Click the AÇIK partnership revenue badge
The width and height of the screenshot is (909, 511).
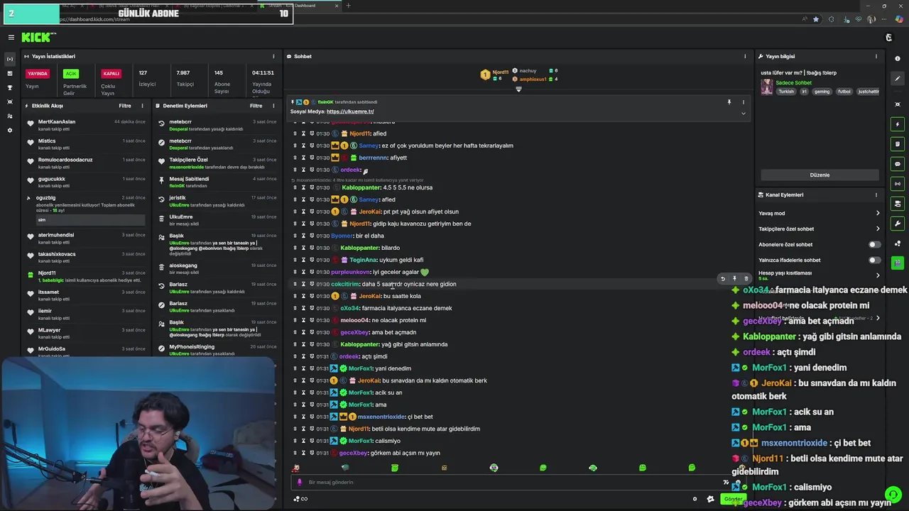click(70, 74)
